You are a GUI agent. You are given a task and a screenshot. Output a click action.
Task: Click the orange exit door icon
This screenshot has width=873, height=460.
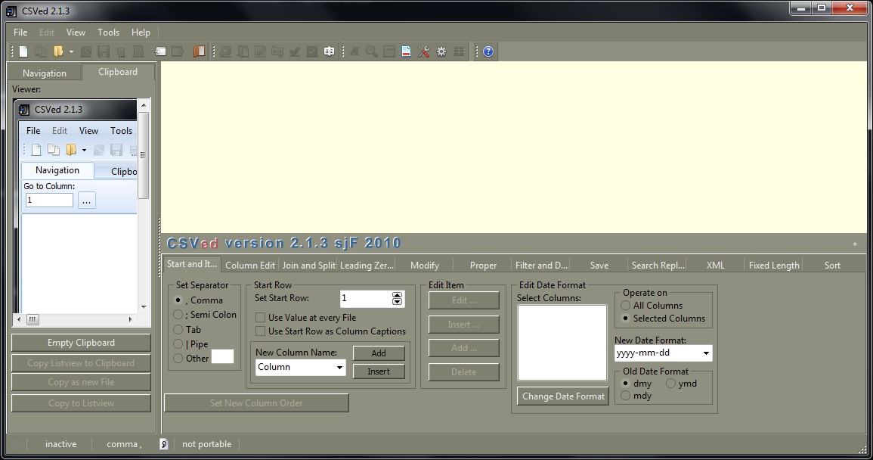199,52
